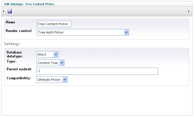This screenshot has height=117, width=194.
Task: Click into the Parent nodeid field
Action: pyautogui.click(x=97, y=71)
